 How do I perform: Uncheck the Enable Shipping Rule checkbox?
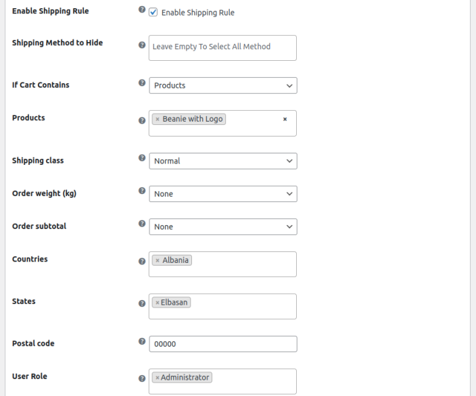click(153, 12)
